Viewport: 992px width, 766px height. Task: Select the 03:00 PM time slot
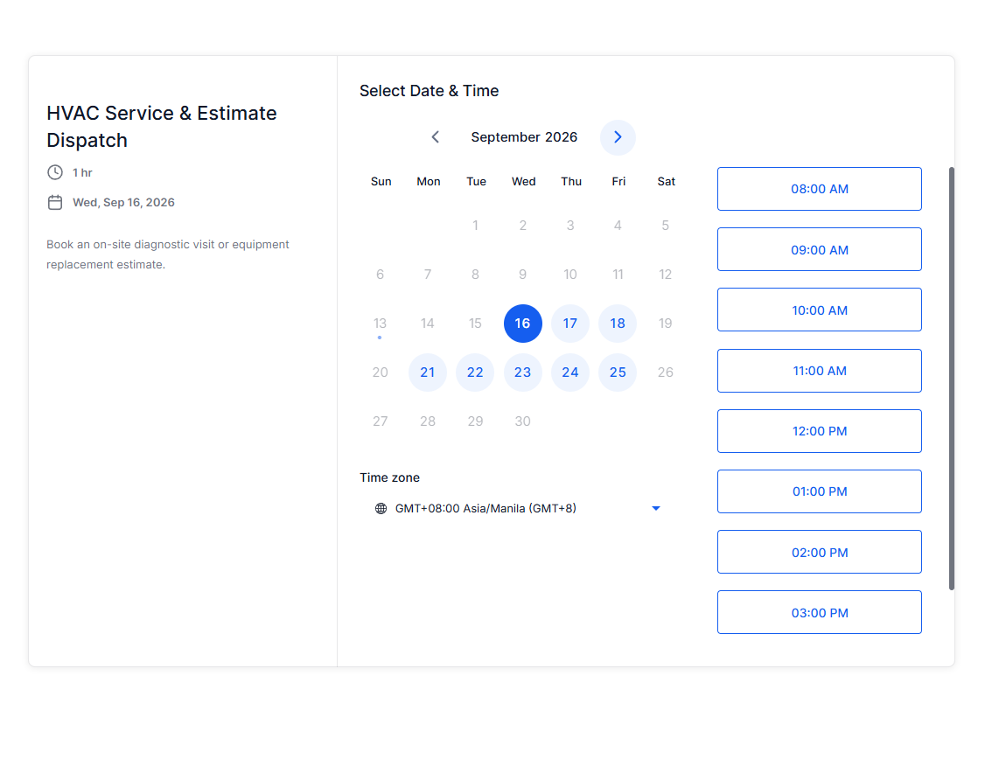pos(820,612)
